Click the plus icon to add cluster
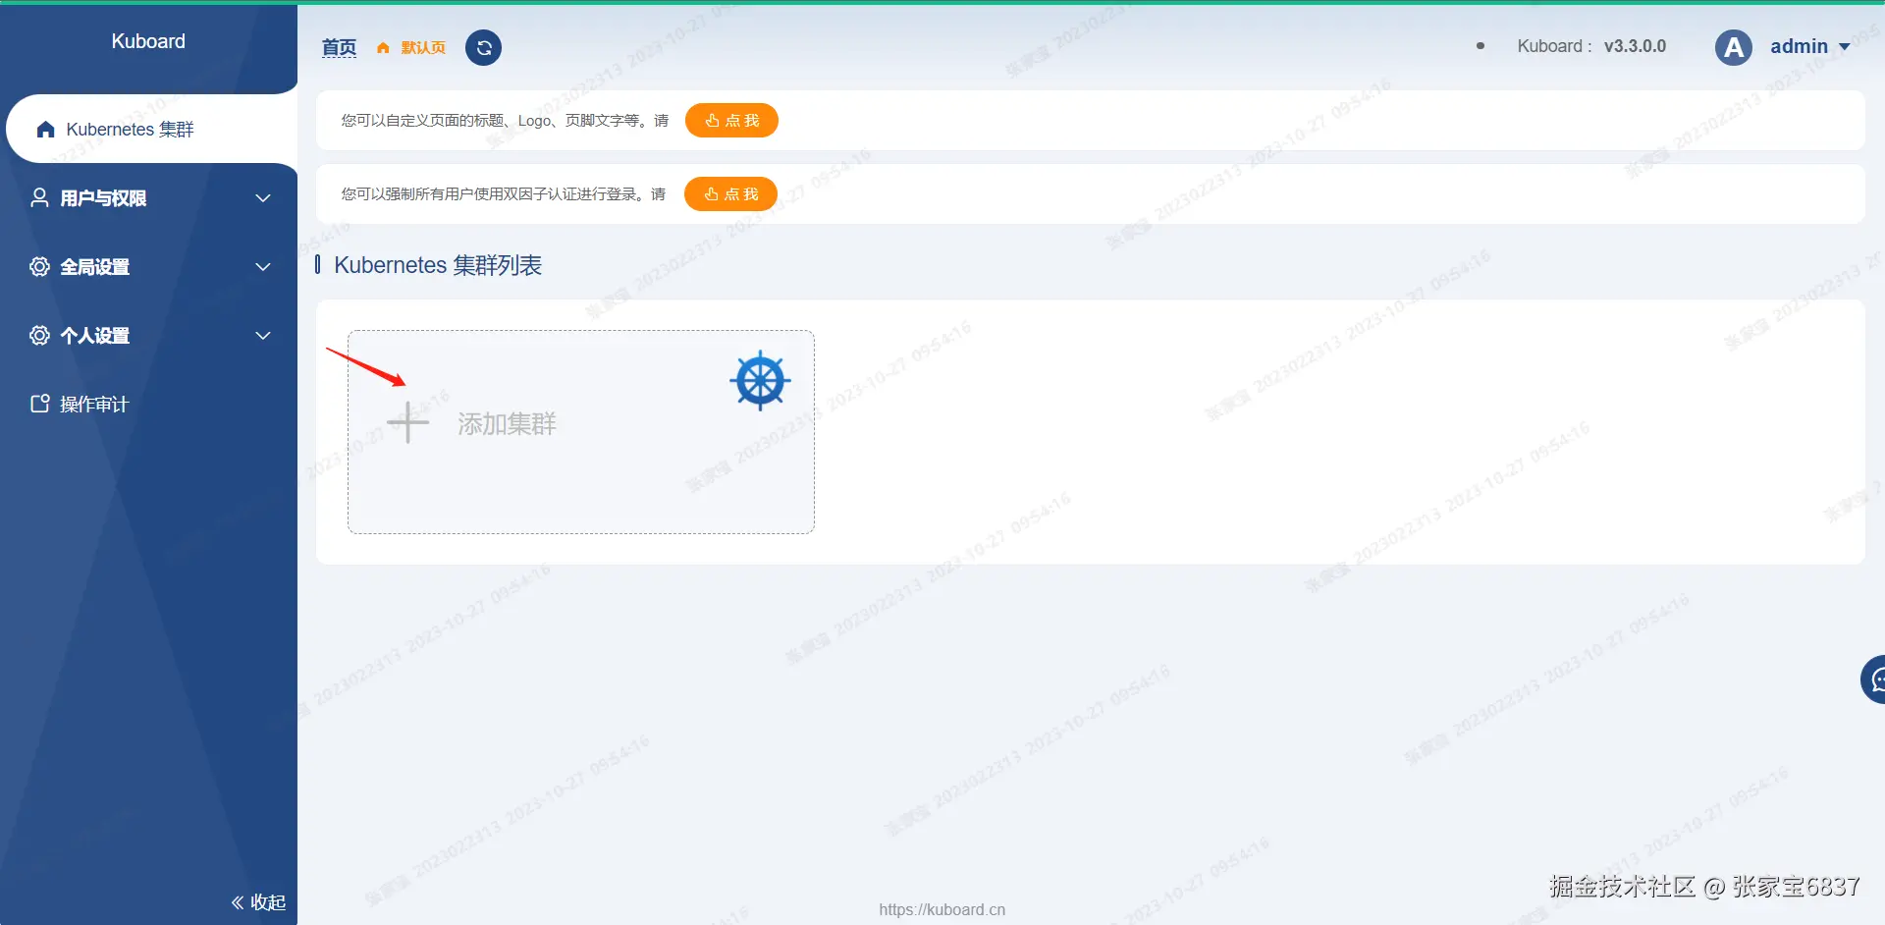The width and height of the screenshot is (1885, 925). pyautogui.click(x=408, y=423)
